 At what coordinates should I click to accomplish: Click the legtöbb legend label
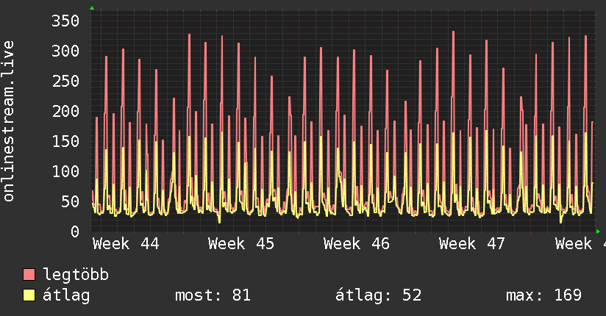click(76, 275)
